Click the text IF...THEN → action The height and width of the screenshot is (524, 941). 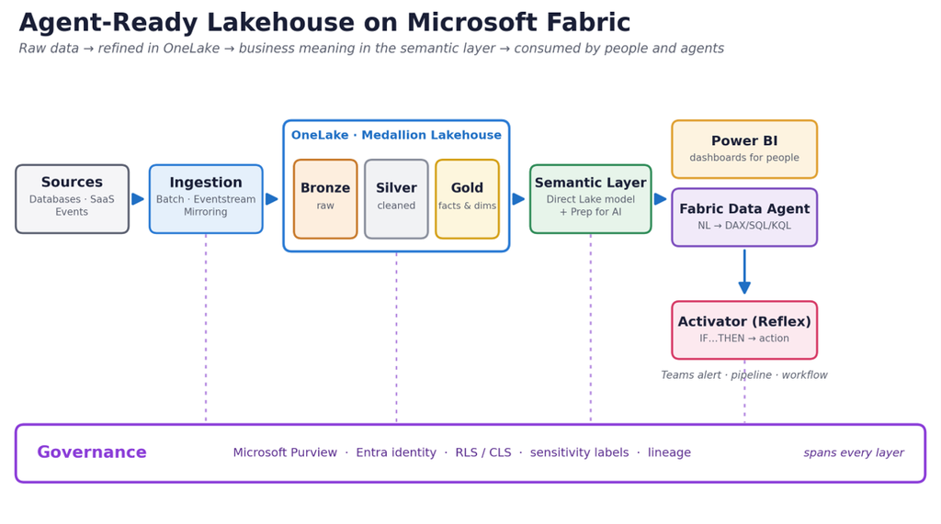(x=744, y=338)
